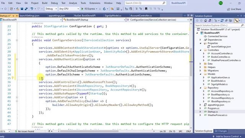245x138 pixels.
Task: Click the Save button in the toolbar
Action: (22, 9)
